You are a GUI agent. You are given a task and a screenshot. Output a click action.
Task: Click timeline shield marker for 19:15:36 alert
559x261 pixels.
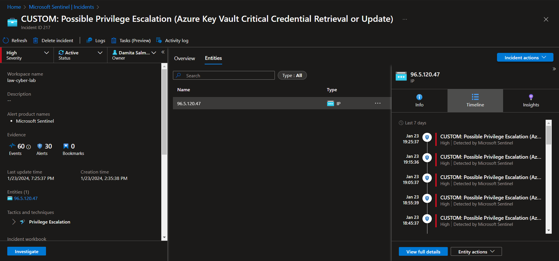coord(427,158)
